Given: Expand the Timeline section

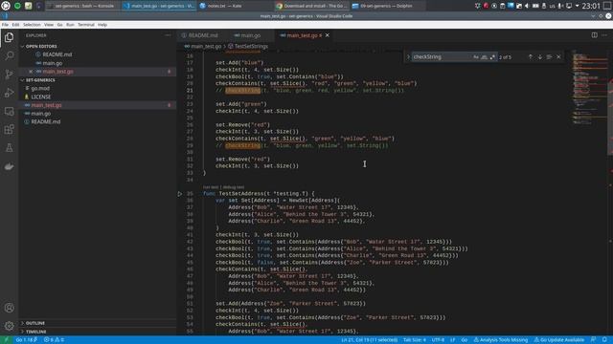Looking at the screenshot, I should (x=36, y=332).
